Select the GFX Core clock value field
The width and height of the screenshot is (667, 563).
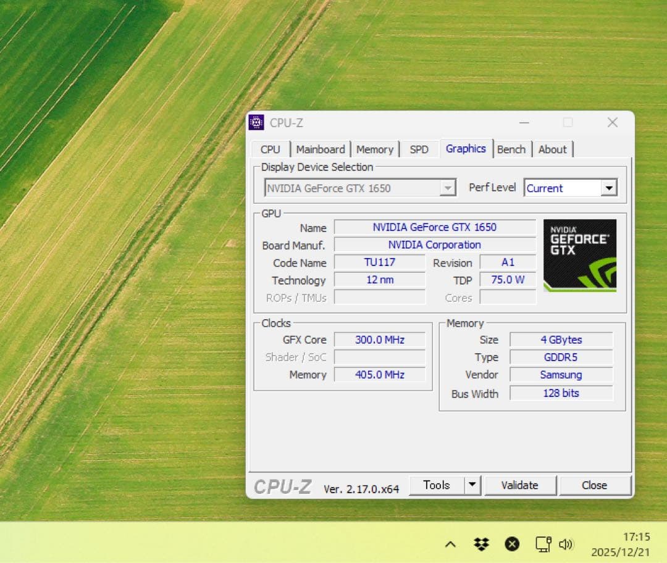(x=380, y=340)
